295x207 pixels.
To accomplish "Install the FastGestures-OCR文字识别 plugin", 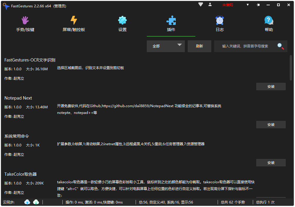I will click(271, 86).
